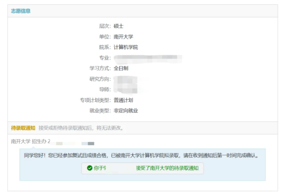283x195 pixels.
Task: Click the 专项计划类型 field label
Action: [95, 100]
